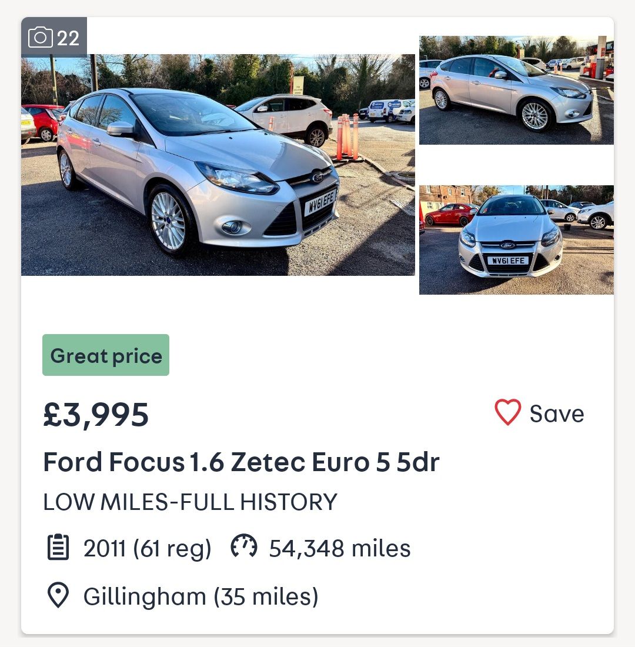635x647 pixels.
Task: Click the number plate in front-view thumbnail
Action: (x=507, y=261)
